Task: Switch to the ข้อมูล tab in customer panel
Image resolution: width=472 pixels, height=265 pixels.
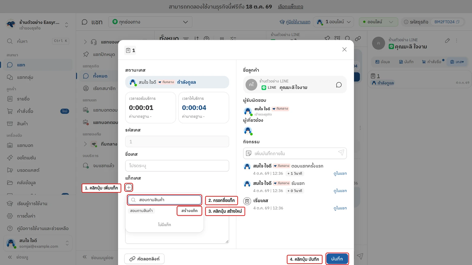Action: click(383, 62)
